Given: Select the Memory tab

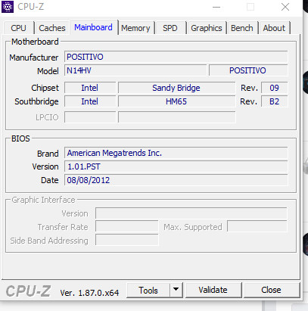Looking at the screenshot, I should point(135,28).
